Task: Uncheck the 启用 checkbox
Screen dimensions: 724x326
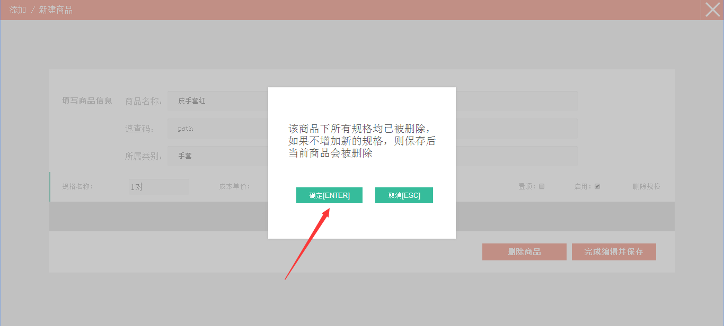Action: pos(597,186)
